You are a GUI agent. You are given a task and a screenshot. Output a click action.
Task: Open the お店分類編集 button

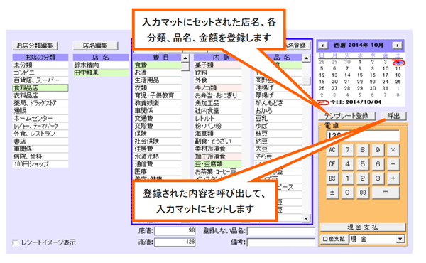pos(35,45)
